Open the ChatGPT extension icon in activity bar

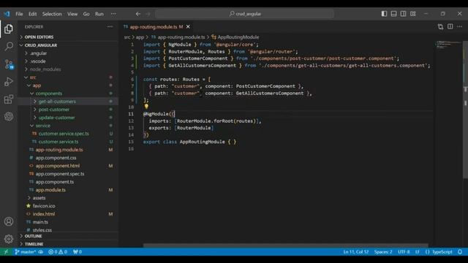(9, 116)
